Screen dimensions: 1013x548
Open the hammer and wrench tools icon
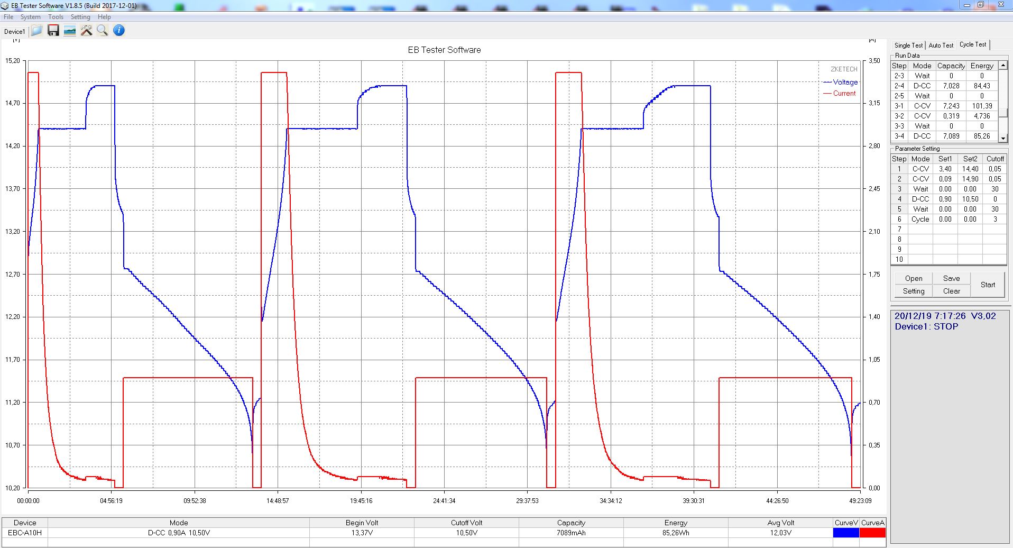[86, 31]
